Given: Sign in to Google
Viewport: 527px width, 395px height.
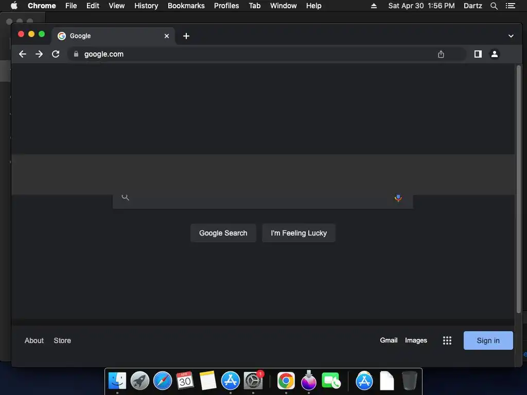Looking at the screenshot, I should click(x=488, y=340).
